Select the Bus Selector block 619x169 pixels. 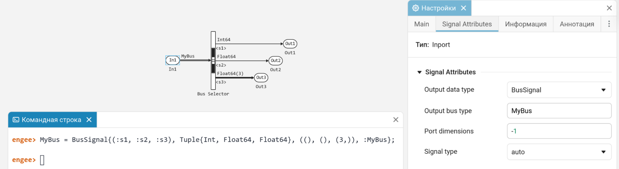click(213, 60)
